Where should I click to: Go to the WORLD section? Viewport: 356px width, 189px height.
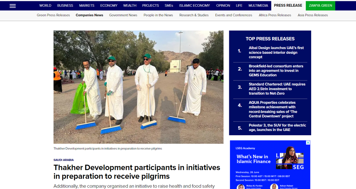coord(45,5)
